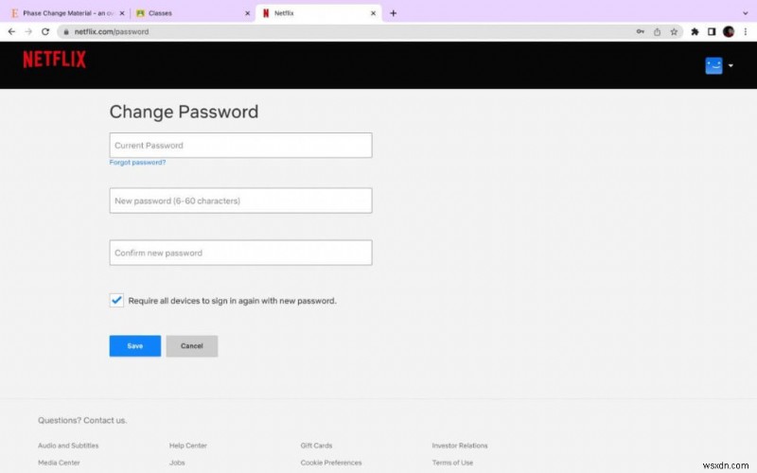Click the Netflix logo
Screen dimensions: 757x473
(x=55, y=60)
